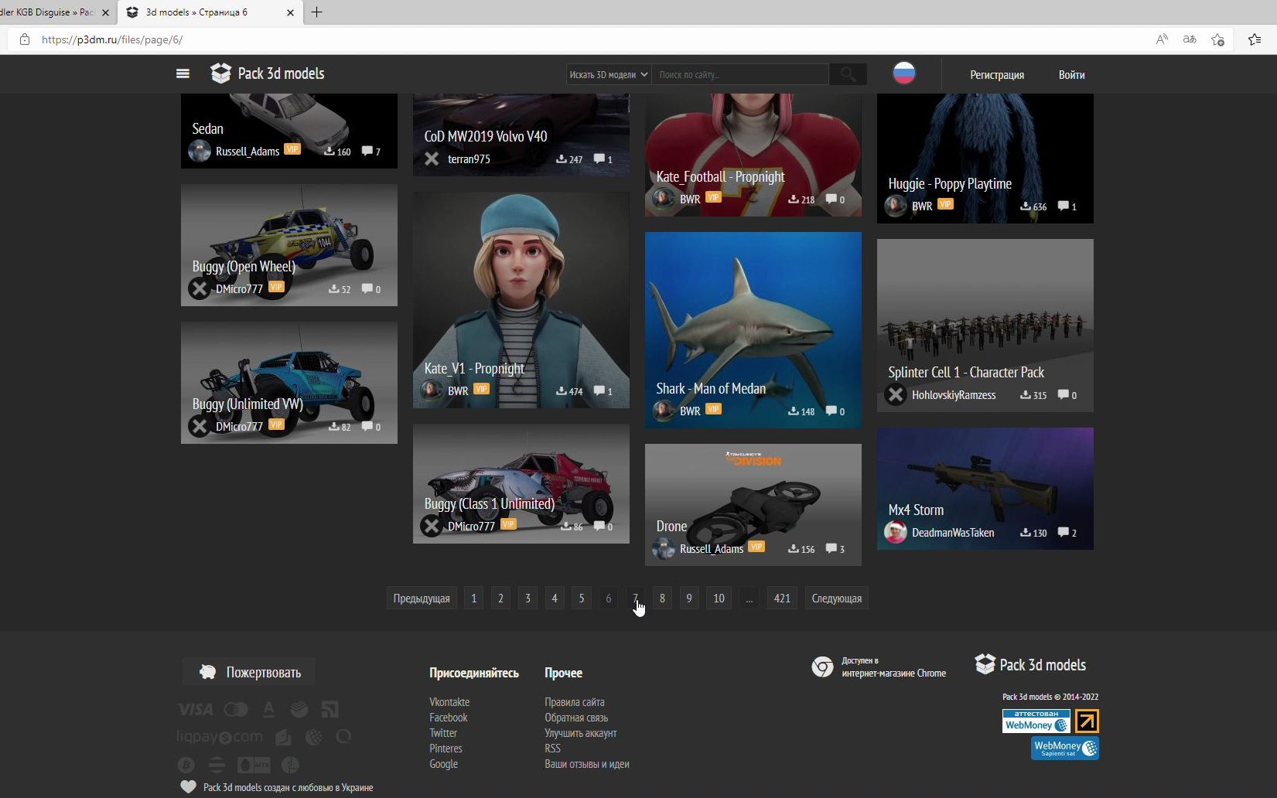The width and height of the screenshot is (1277, 798).
Task: Click the footer Pack 3d models logo
Action: point(1030,664)
